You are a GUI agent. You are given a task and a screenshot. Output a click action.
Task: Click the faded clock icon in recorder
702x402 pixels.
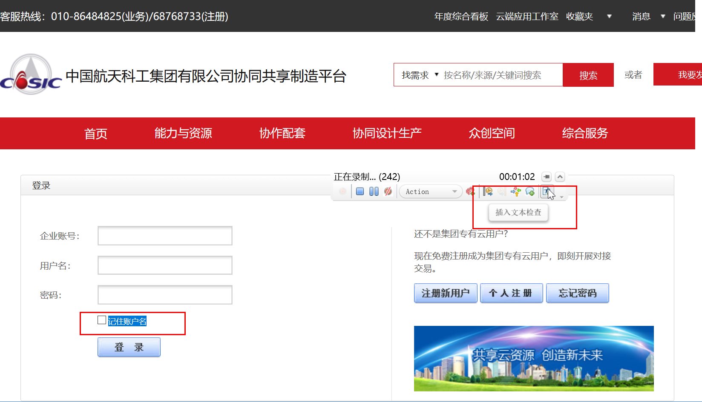point(502,191)
